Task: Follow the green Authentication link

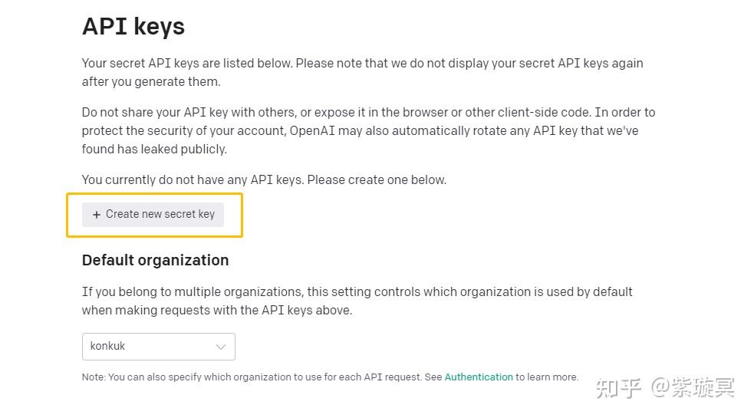Action: click(x=479, y=377)
